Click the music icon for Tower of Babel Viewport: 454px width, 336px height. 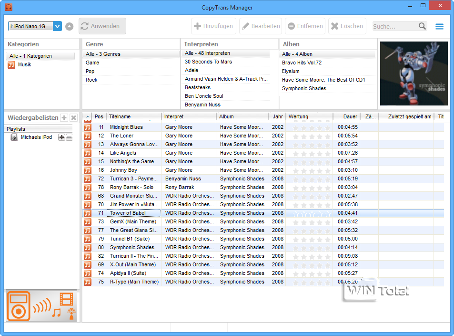87,213
